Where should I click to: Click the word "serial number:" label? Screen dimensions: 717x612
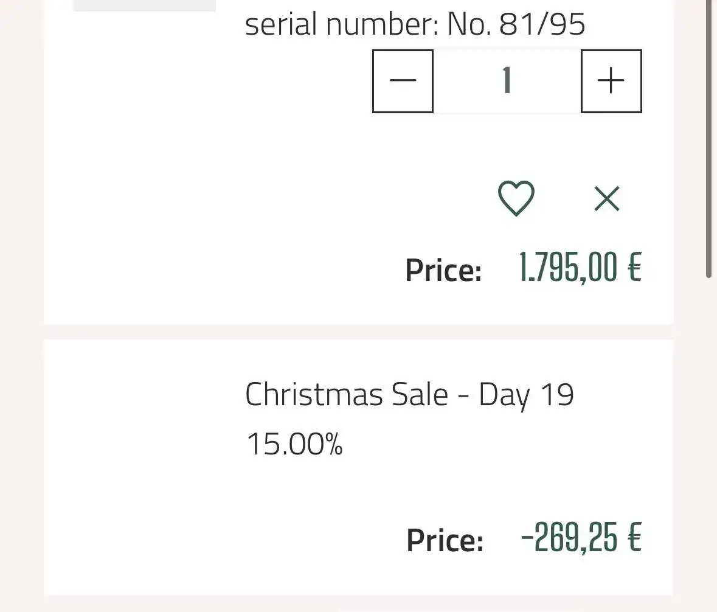pyautogui.click(x=342, y=24)
